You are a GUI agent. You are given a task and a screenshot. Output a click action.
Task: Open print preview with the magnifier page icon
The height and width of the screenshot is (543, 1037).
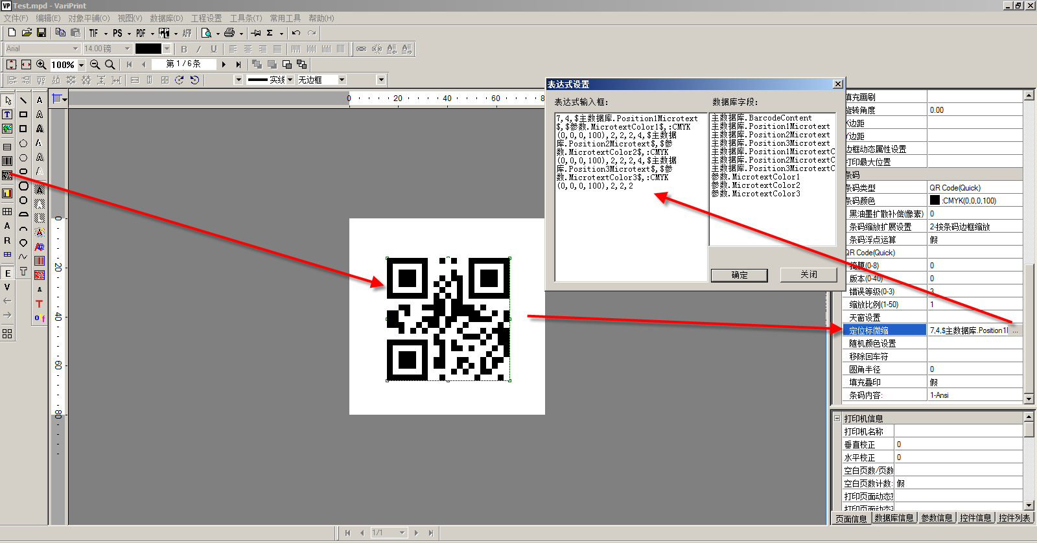[x=207, y=33]
